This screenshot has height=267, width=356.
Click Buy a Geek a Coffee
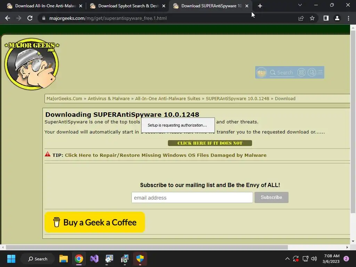point(95,222)
